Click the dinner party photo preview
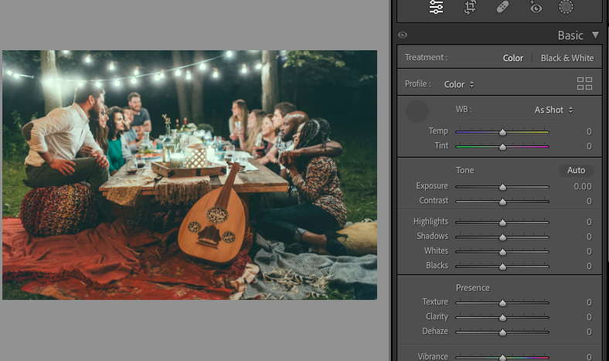The width and height of the screenshot is (609, 361). click(x=189, y=175)
